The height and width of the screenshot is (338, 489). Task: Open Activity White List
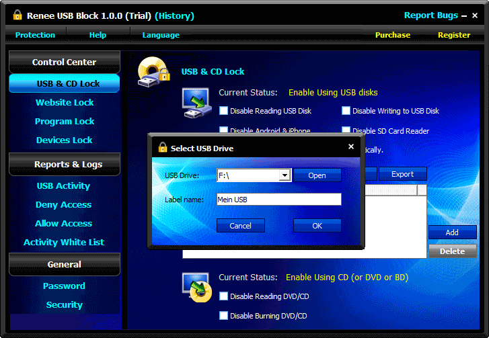click(64, 243)
